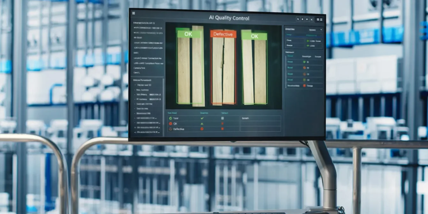Open the detection mode dropdown in right panel

point(316,29)
